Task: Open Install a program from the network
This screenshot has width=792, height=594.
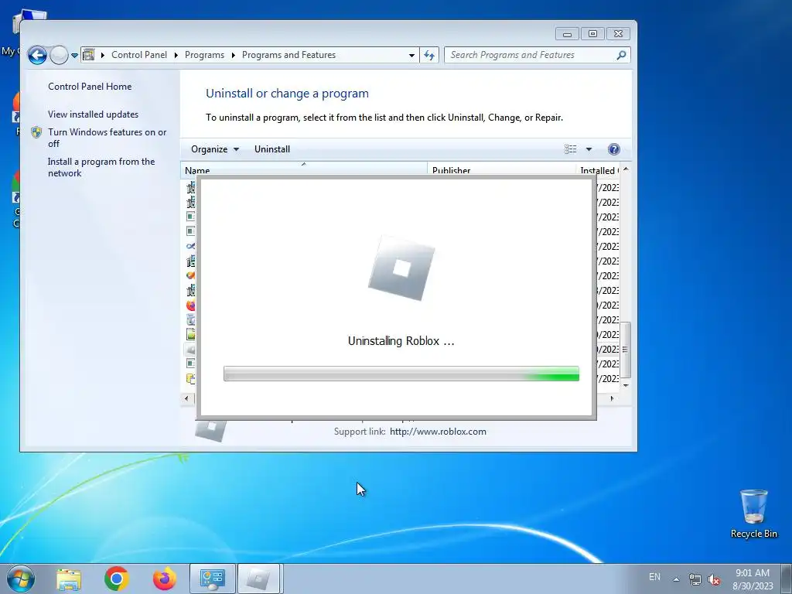Action: [x=101, y=167]
